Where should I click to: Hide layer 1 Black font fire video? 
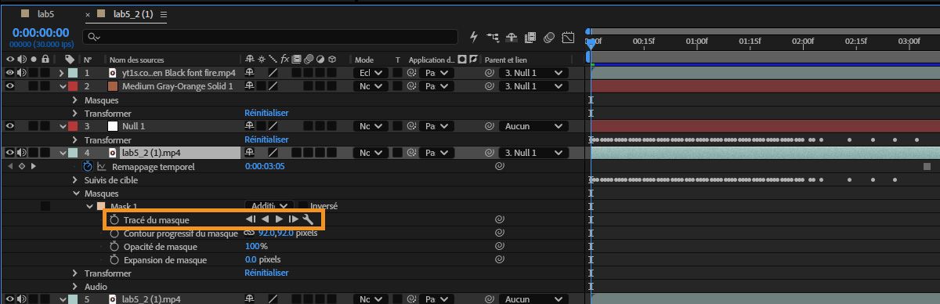(x=9, y=73)
